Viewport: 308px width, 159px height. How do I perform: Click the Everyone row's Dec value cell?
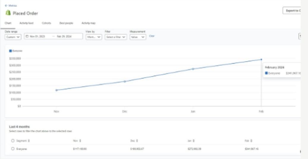click(x=137, y=149)
